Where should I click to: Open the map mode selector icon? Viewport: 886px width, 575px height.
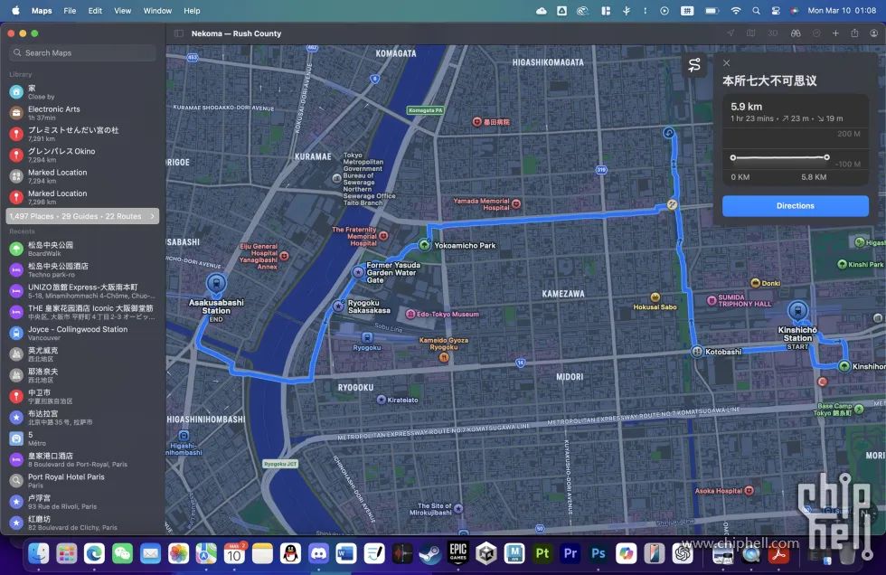point(751,33)
